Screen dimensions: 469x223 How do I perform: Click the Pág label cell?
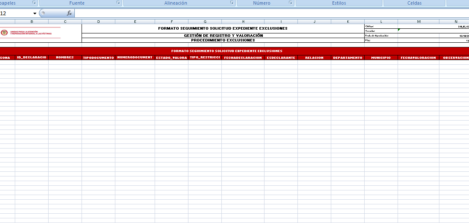381,40
